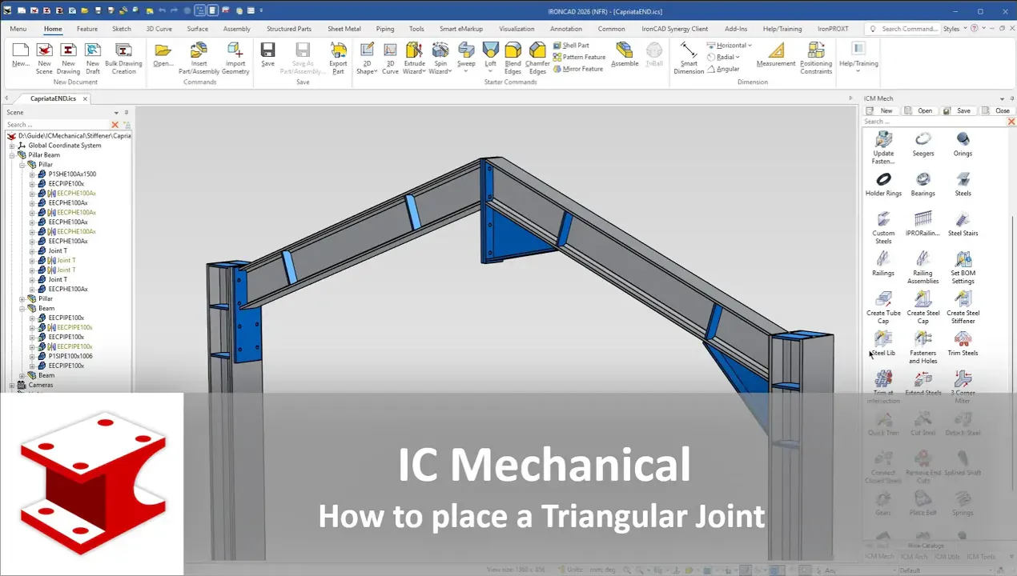The image size is (1017, 576).
Task: Select Angular dimension mode
Action: pyautogui.click(x=723, y=69)
